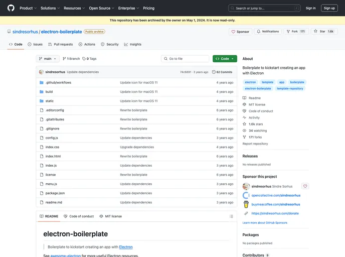Open the index.html file
This screenshot has height=257, width=345.
point(53,156)
